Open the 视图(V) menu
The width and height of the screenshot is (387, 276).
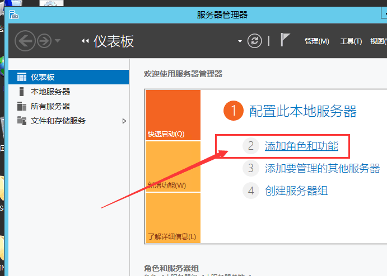point(379,41)
